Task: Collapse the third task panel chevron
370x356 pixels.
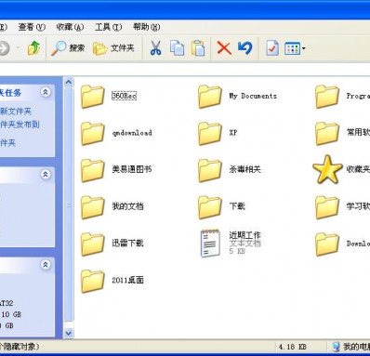Action: pyautogui.click(x=46, y=265)
